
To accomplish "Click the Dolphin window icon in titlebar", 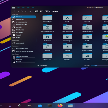I will click(x=13, y=8).
